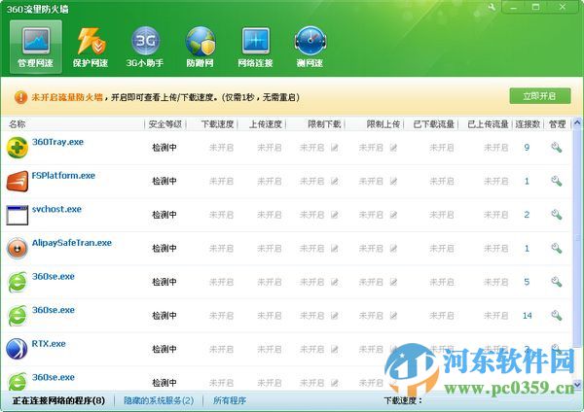
Task: Sort by 下载速度 column header
Action: point(217,124)
